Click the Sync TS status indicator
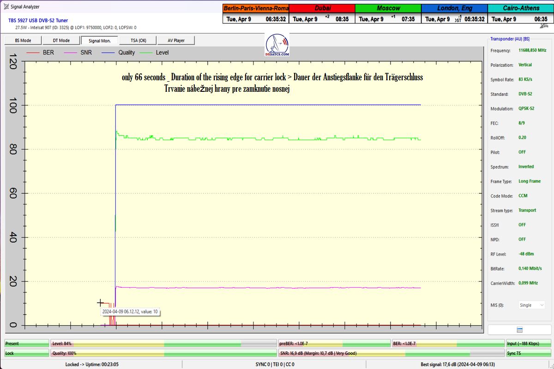 [528, 353]
